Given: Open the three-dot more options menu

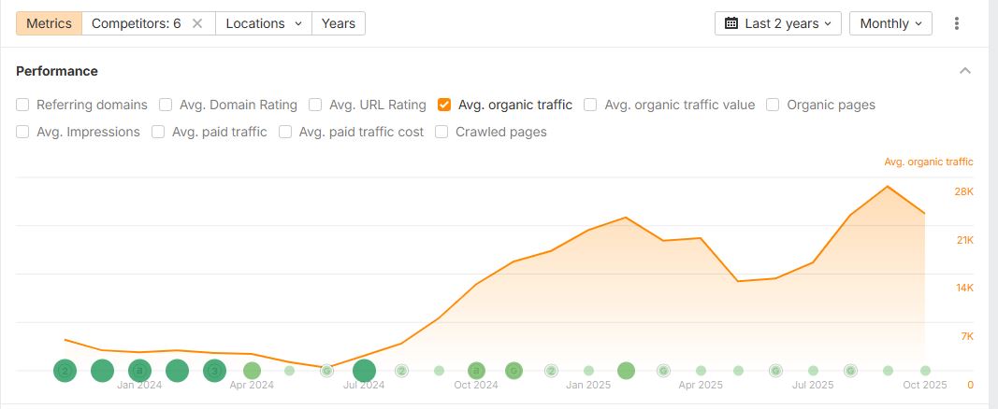Looking at the screenshot, I should pyautogui.click(x=957, y=23).
